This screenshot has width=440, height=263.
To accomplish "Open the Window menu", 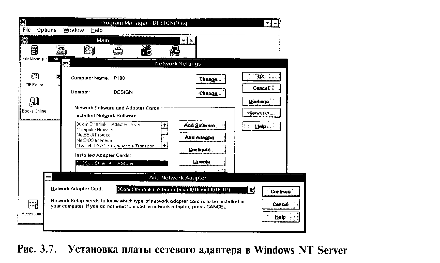I will tap(74, 30).
